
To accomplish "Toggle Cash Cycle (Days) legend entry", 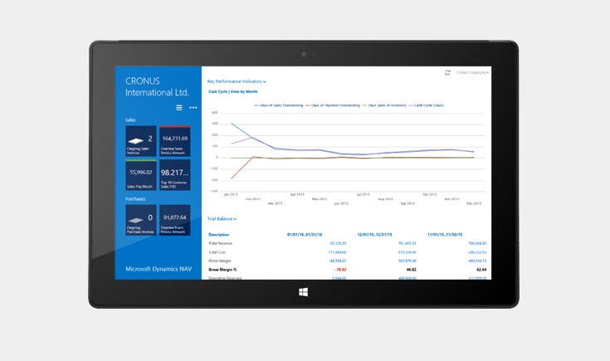I will pyautogui.click(x=427, y=105).
